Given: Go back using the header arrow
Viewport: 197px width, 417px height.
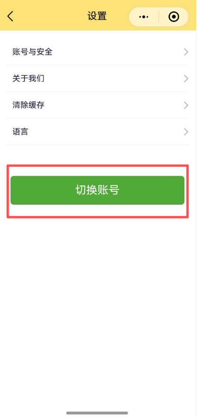Looking at the screenshot, I should [x=10, y=17].
